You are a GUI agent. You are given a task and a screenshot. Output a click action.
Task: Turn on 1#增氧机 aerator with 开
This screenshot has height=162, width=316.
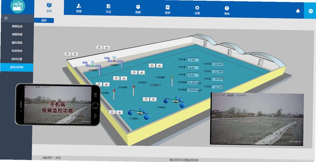point(112,112)
